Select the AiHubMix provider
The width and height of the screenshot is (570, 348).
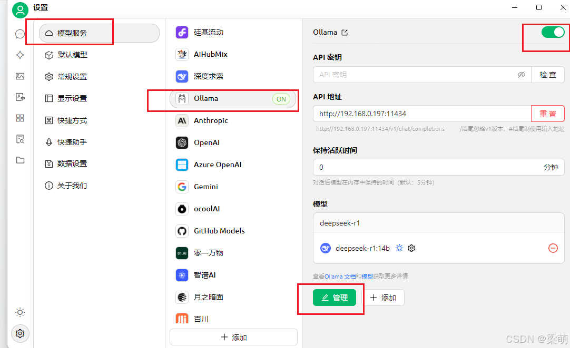coord(233,55)
